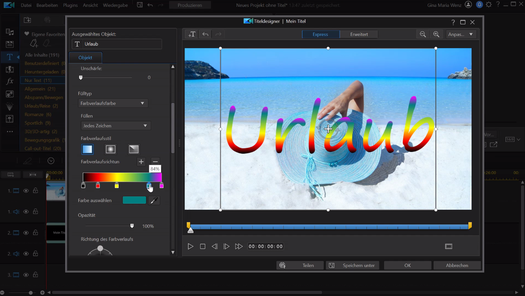Switch to the Erweitert mode tab
This screenshot has height=296, width=525.
click(x=359, y=34)
